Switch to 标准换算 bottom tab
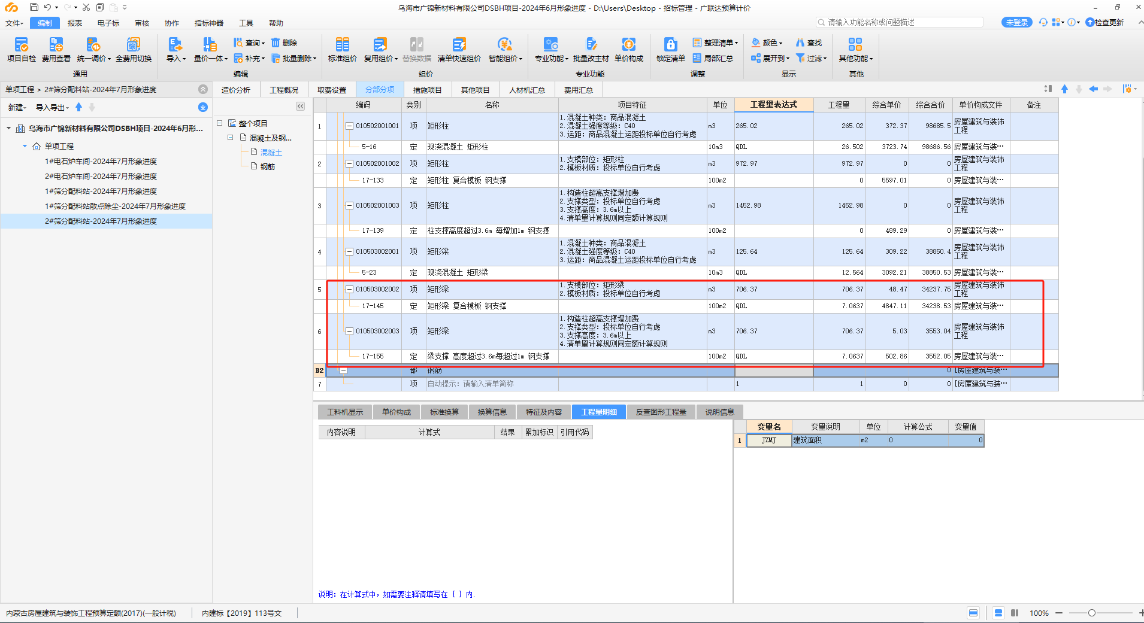 click(x=444, y=412)
